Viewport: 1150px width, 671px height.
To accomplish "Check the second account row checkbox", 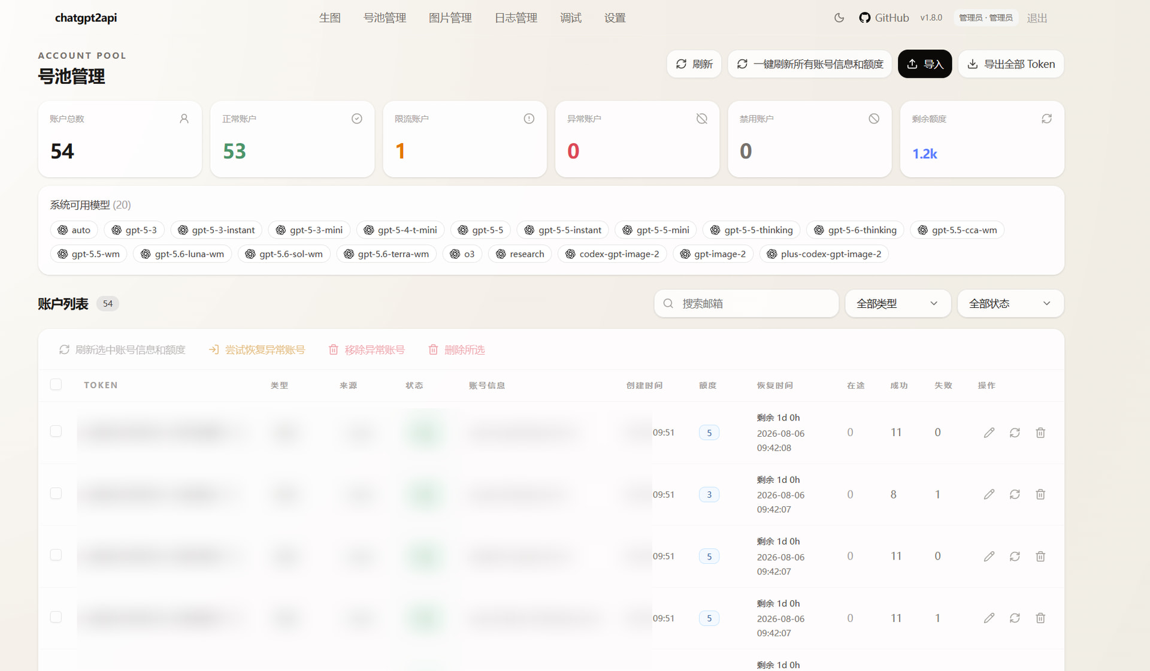I will tap(56, 493).
